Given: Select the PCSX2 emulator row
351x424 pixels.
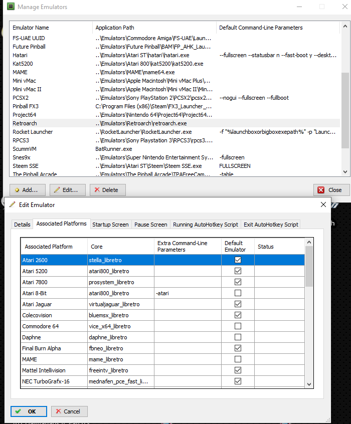Looking at the screenshot, I should pos(176,98).
